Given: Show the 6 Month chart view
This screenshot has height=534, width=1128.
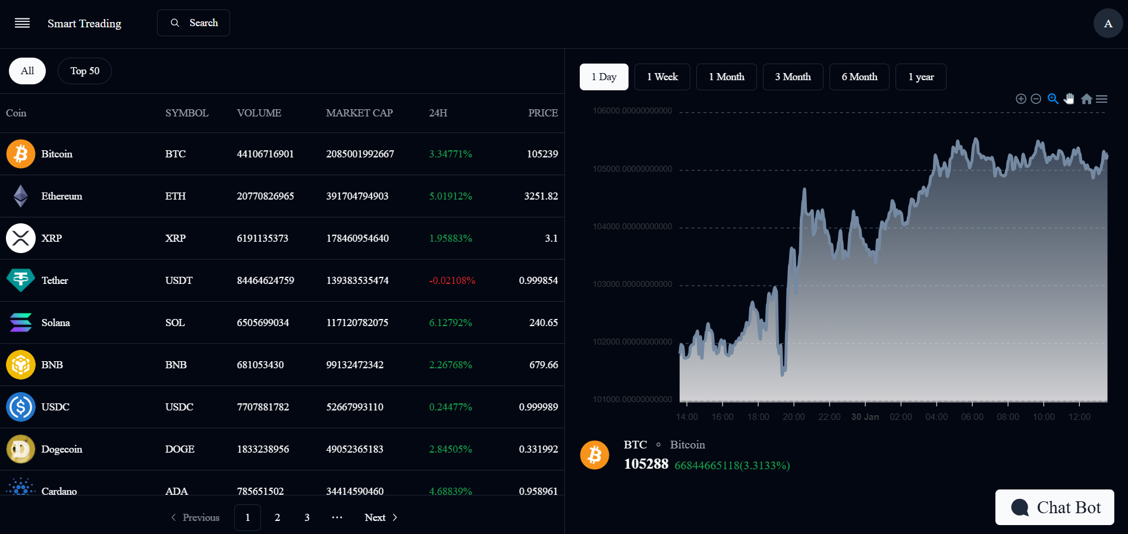Looking at the screenshot, I should coord(859,77).
